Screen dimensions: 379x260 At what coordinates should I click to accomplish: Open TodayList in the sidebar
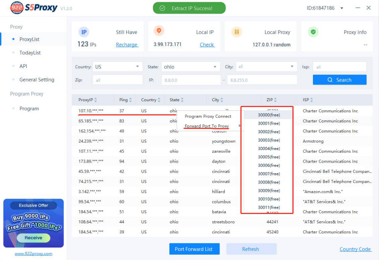pos(30,53)
